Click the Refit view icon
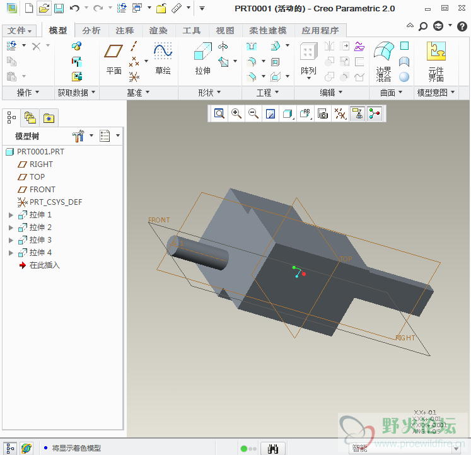The width and height of the screenshot is (471, 455). pyautogui.click(x=219, y=113)
